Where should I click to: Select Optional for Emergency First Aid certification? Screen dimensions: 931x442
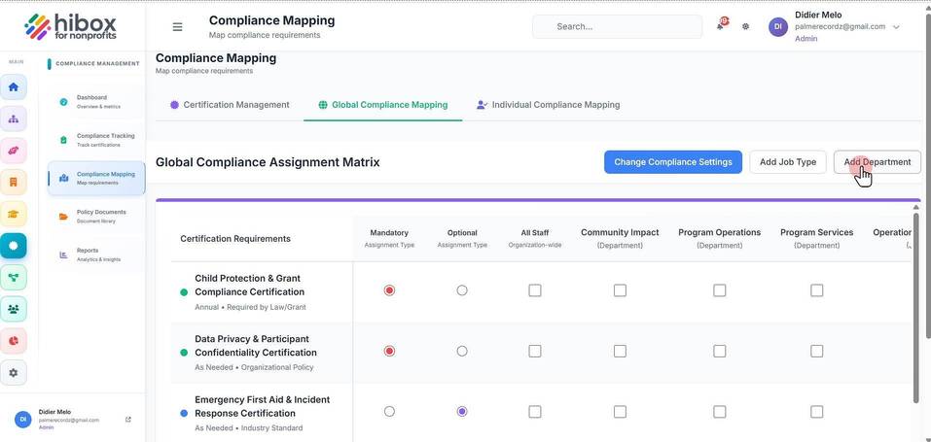pyautogui.click(x=462, y=411)
